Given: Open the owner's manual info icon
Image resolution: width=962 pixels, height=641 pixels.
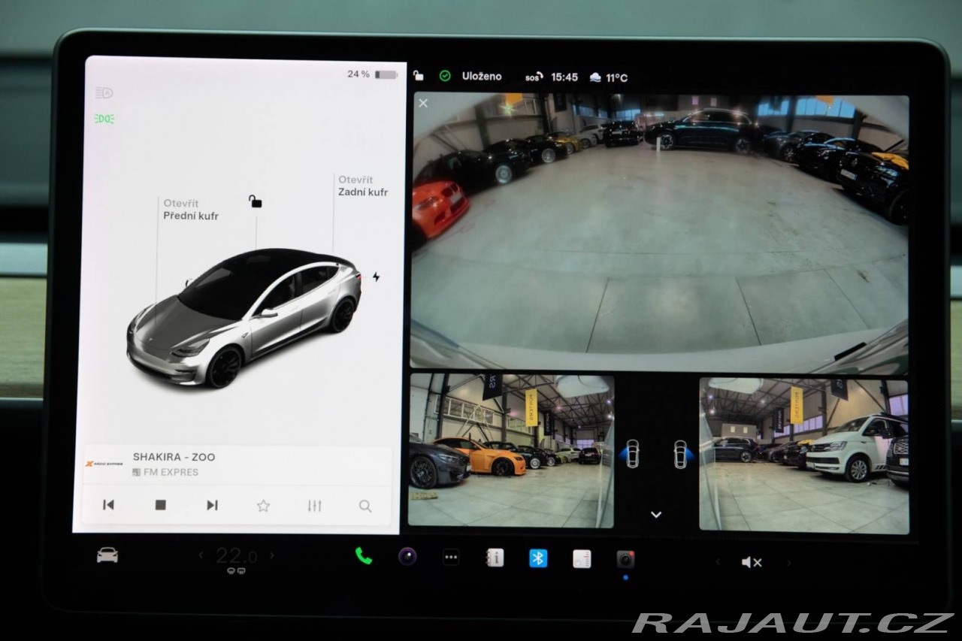Looking at the screenshot, I should click(495, 558).
